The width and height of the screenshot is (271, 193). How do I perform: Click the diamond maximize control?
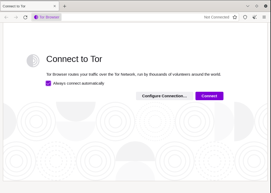coord(257,6)
